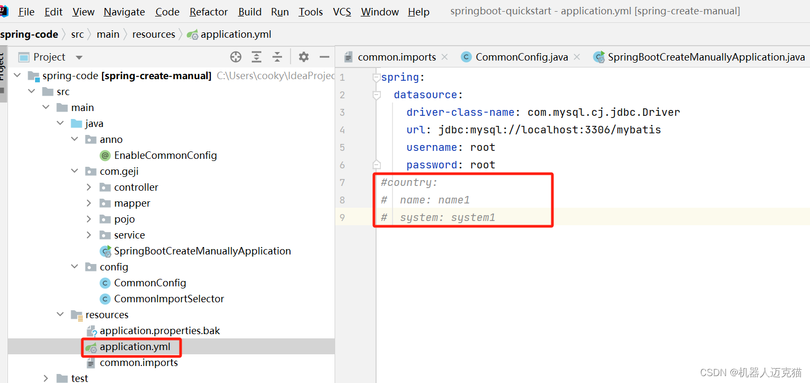Collapse the controller package in Project tree
This screenshot has height=383, width=810.
click(x=89, y=187)
